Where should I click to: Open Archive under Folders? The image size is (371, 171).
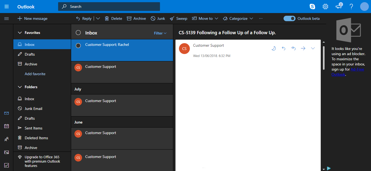point(42,148)
